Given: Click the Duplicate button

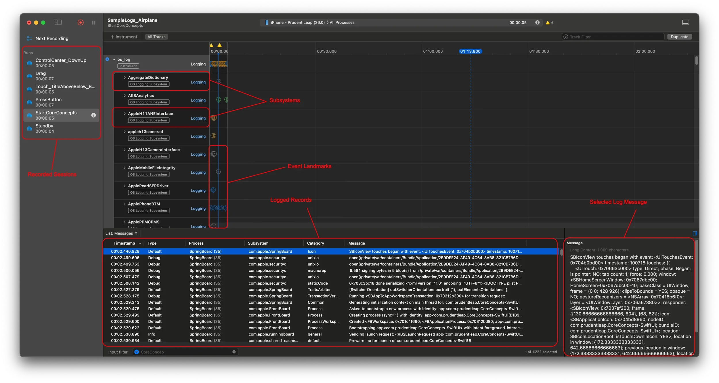Looking at the screenshot, I should pyautogui.click(x=679, y=37).
